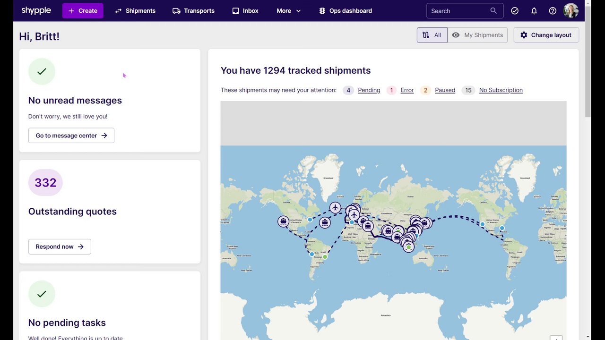Click the airplane shipment marker on the map
The image size is (605, 340).
point(335,207)
